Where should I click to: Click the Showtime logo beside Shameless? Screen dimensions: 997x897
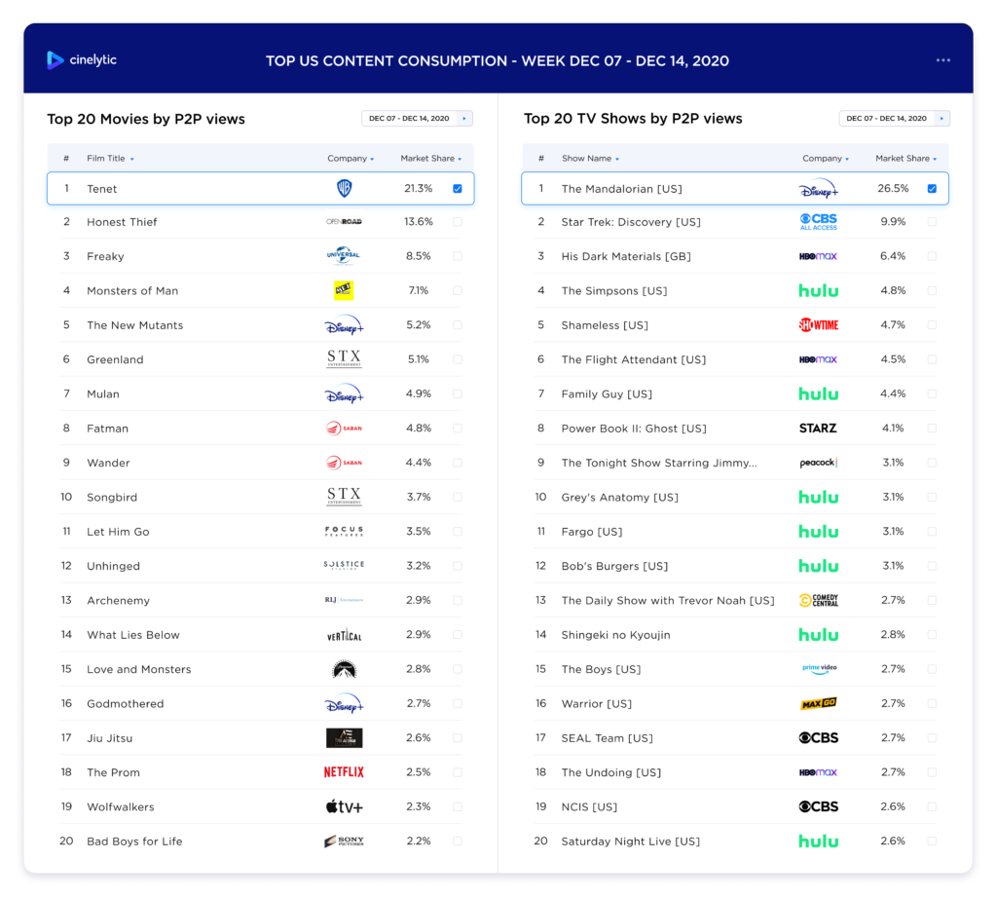click(818, 325)
